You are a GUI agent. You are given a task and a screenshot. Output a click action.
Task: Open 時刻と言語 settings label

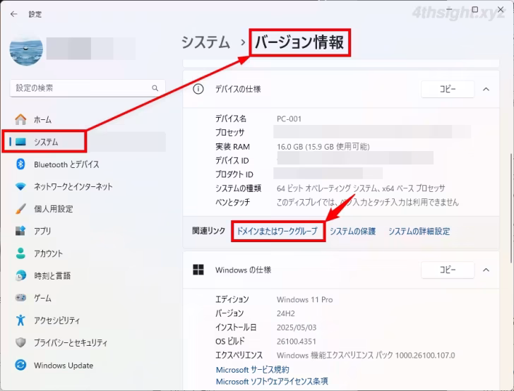click(x=52, y=276)
